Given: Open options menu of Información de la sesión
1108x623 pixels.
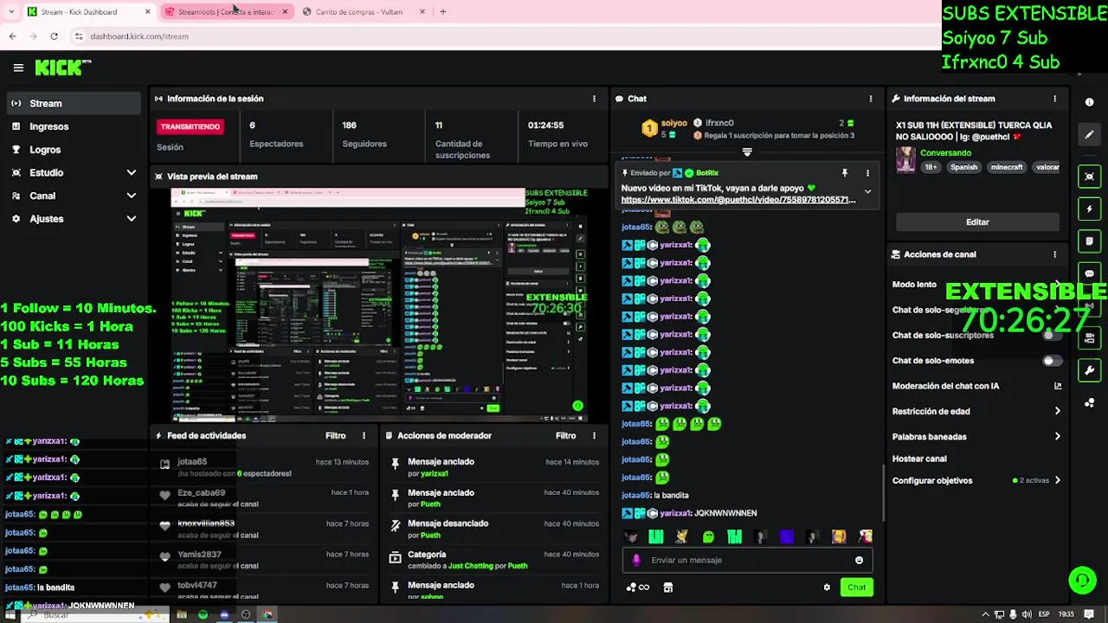Looking at the screenshot, I should click(594, 99).
